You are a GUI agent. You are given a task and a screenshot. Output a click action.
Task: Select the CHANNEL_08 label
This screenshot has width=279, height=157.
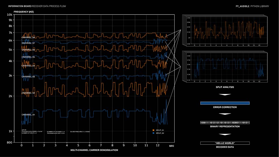tap(28, 37)
